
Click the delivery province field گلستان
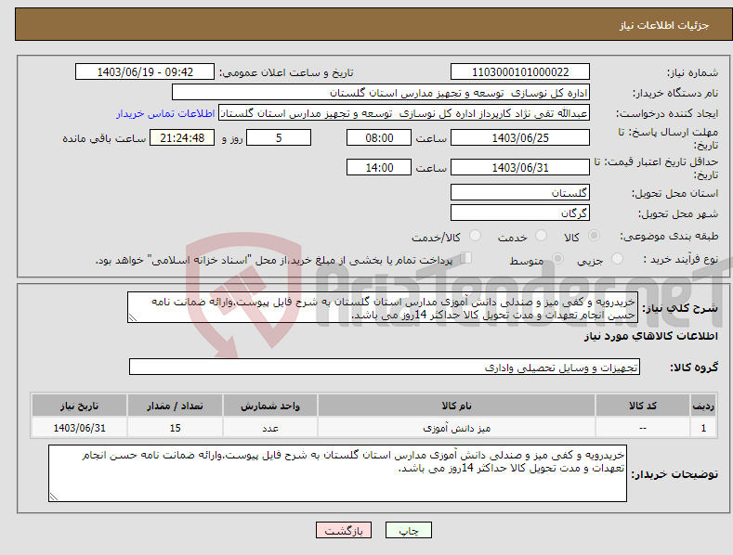click(x=520, y=192)
